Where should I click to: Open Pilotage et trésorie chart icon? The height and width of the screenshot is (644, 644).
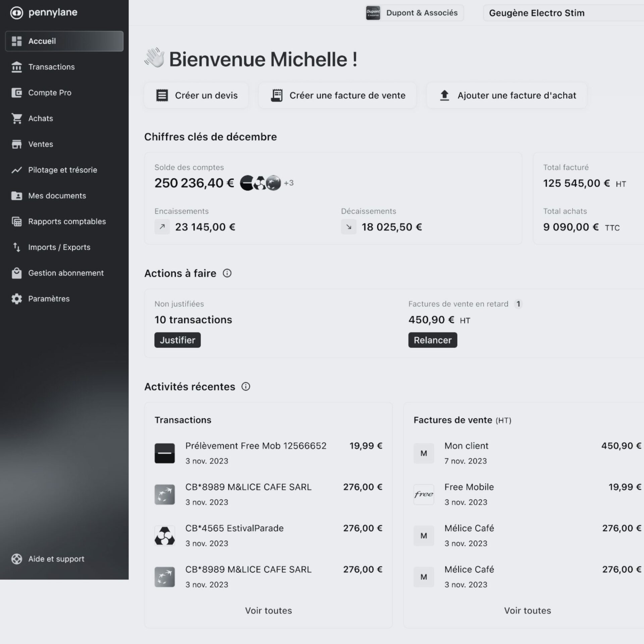click(16, 170)
